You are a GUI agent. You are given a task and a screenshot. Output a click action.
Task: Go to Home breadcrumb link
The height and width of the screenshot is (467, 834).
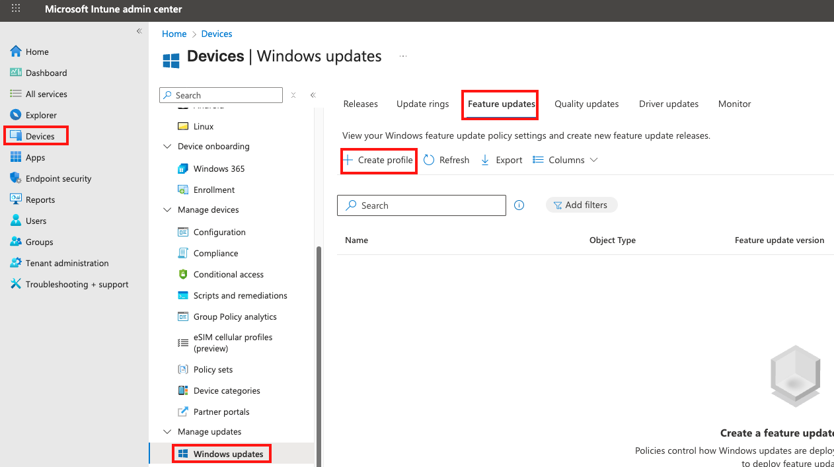[x=174, y=34]
